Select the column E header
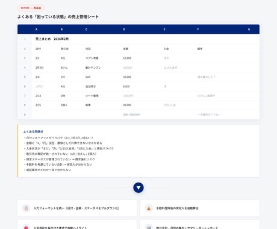The height and width of the screenshot is (229, 277). click(164, 30)
